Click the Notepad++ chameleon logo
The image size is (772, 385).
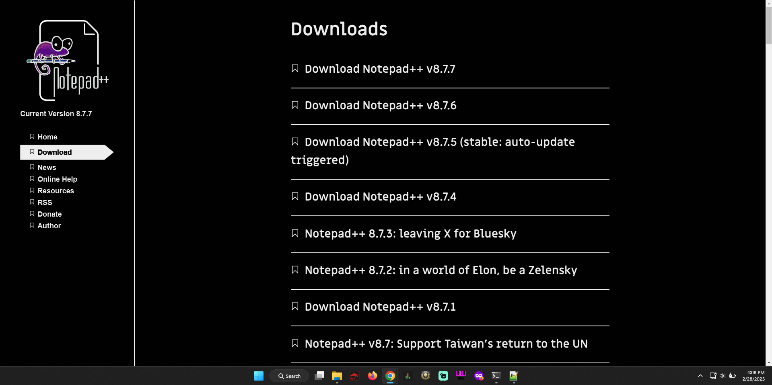(x=68, y=60)
